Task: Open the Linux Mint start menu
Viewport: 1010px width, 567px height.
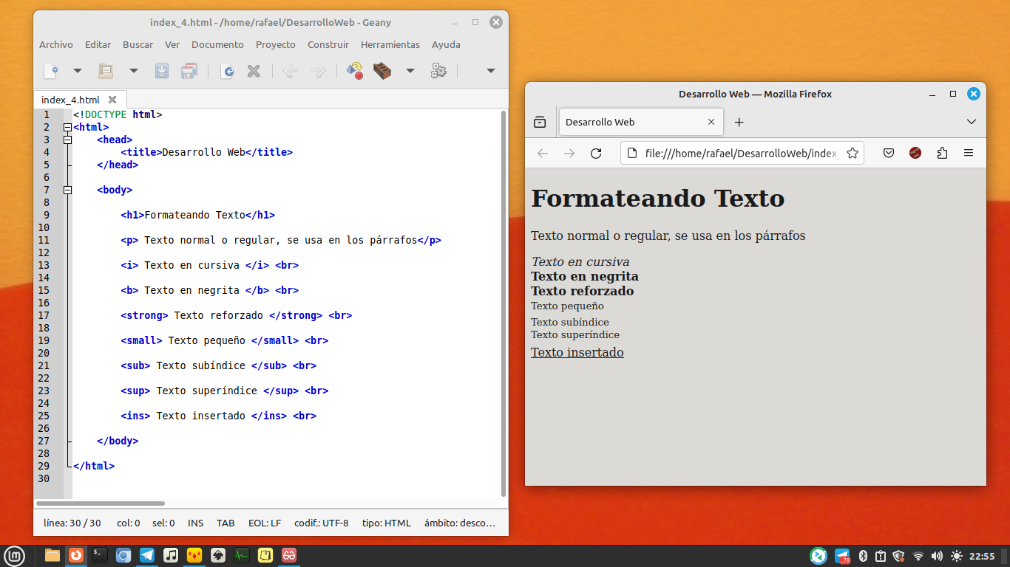Action: [15, 556]
